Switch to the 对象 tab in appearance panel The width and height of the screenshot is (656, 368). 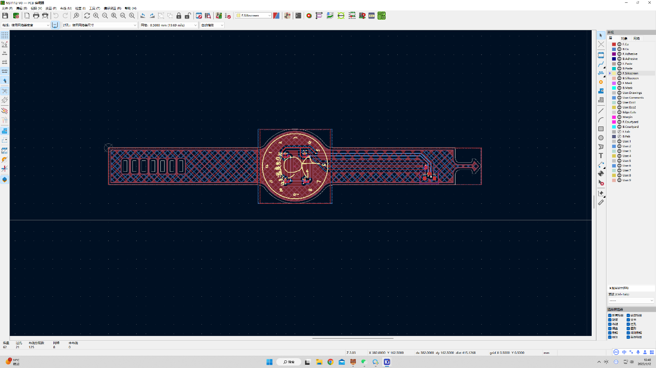coord(624,38)
